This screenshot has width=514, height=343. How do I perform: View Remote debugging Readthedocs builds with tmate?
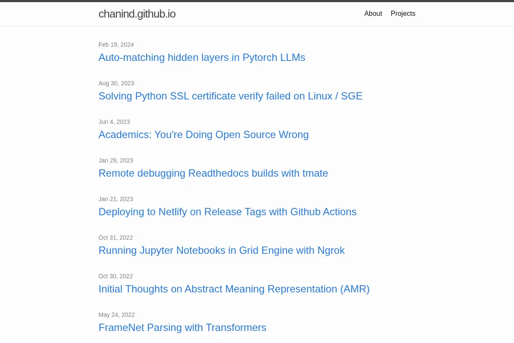[213, 173]
